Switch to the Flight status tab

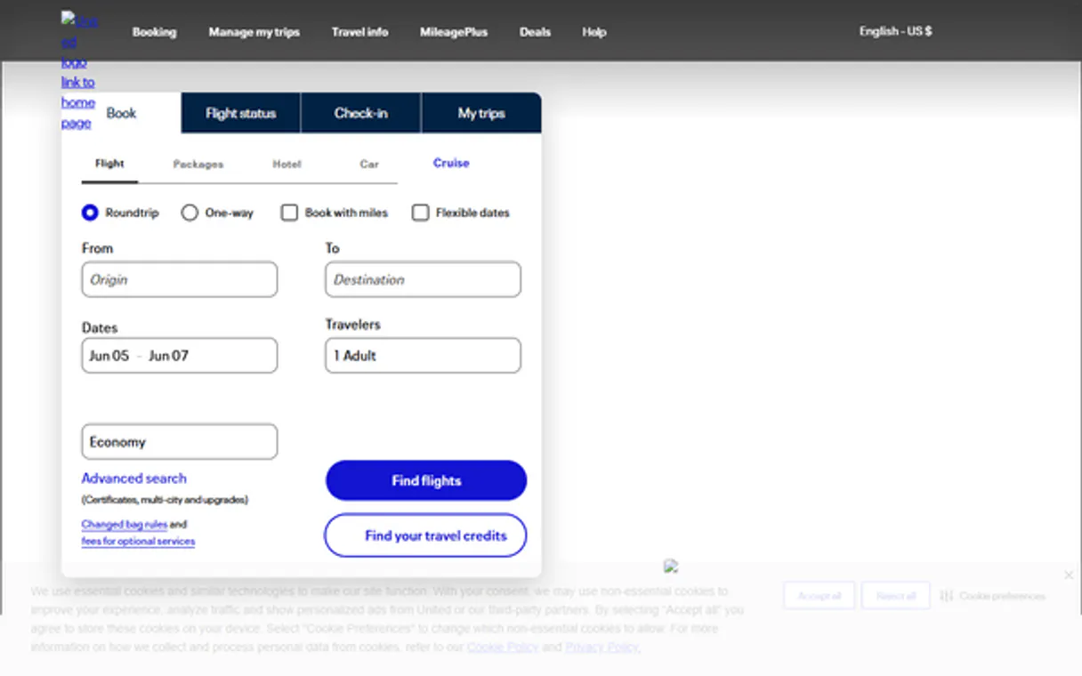click(x=240, y=114)
